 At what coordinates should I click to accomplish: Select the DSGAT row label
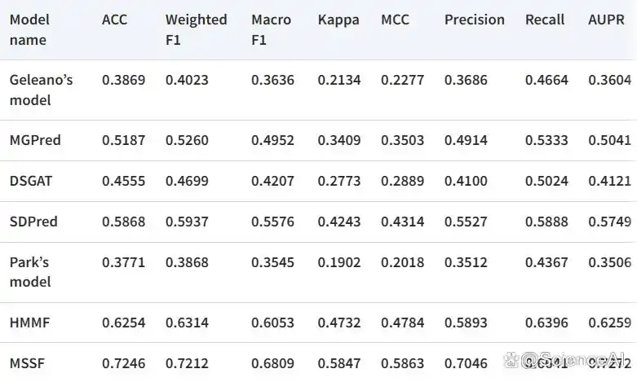pos(31,181)
